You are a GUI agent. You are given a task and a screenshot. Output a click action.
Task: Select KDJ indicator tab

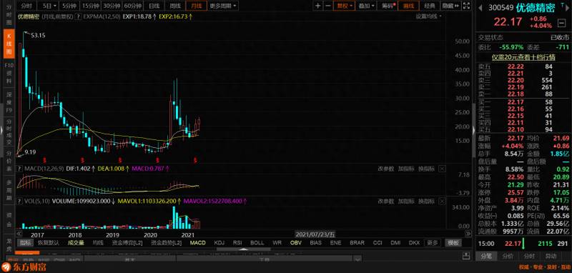(220, 243)
